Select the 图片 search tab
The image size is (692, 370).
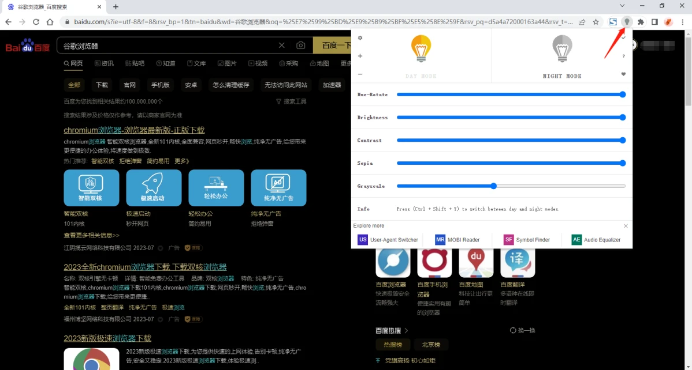click(x=227, y=63)
